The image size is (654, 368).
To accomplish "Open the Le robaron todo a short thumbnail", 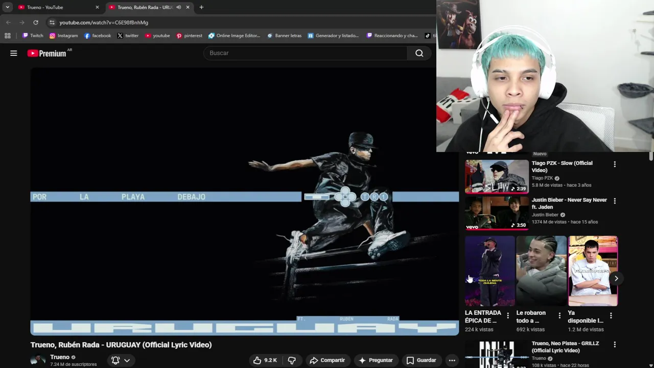I will (x=541, y=271).
